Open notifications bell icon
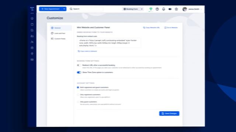236x132 pixels. 164,9
